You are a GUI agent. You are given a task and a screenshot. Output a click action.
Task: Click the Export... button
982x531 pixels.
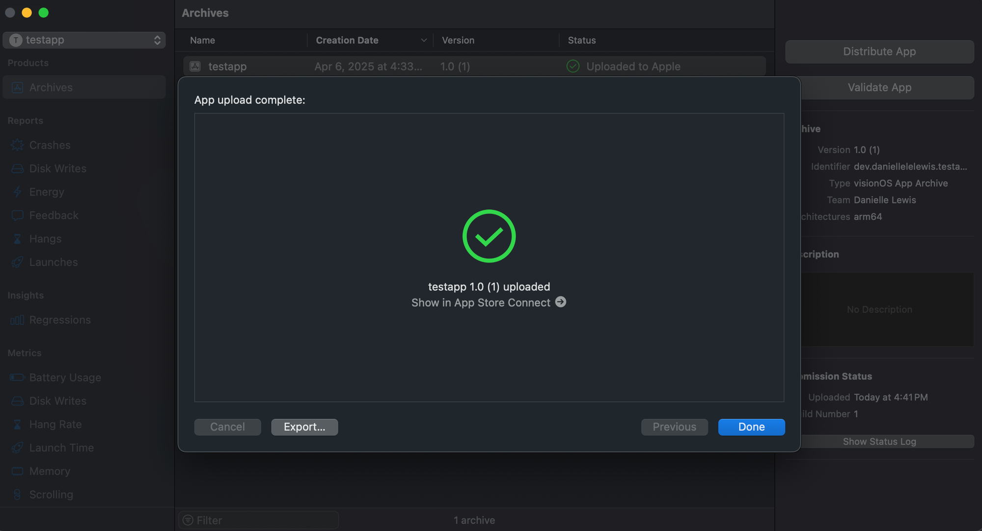pyautogui.click(x=304, y=427)
